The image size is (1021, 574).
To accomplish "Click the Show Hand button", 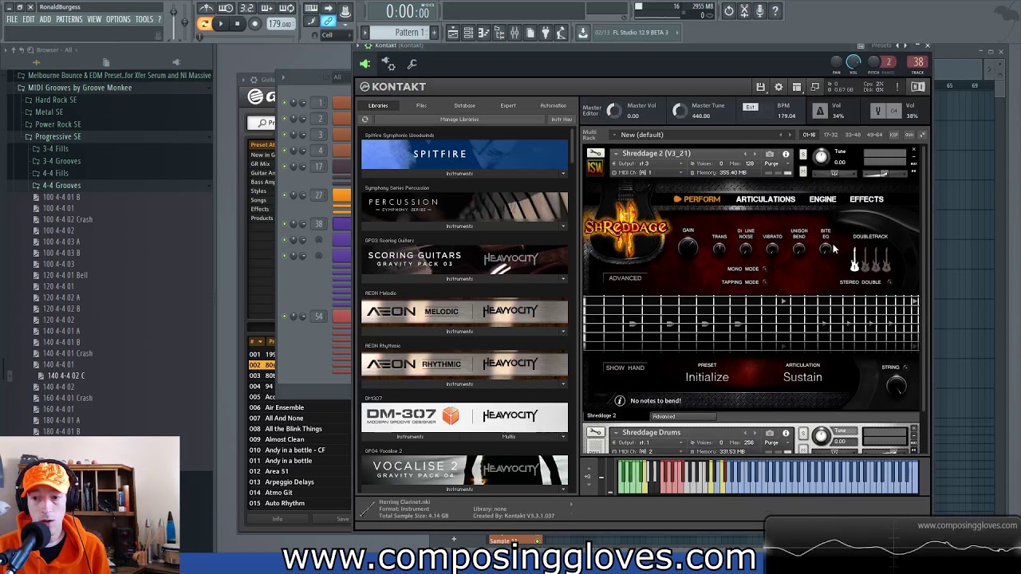I will [625, 368].
